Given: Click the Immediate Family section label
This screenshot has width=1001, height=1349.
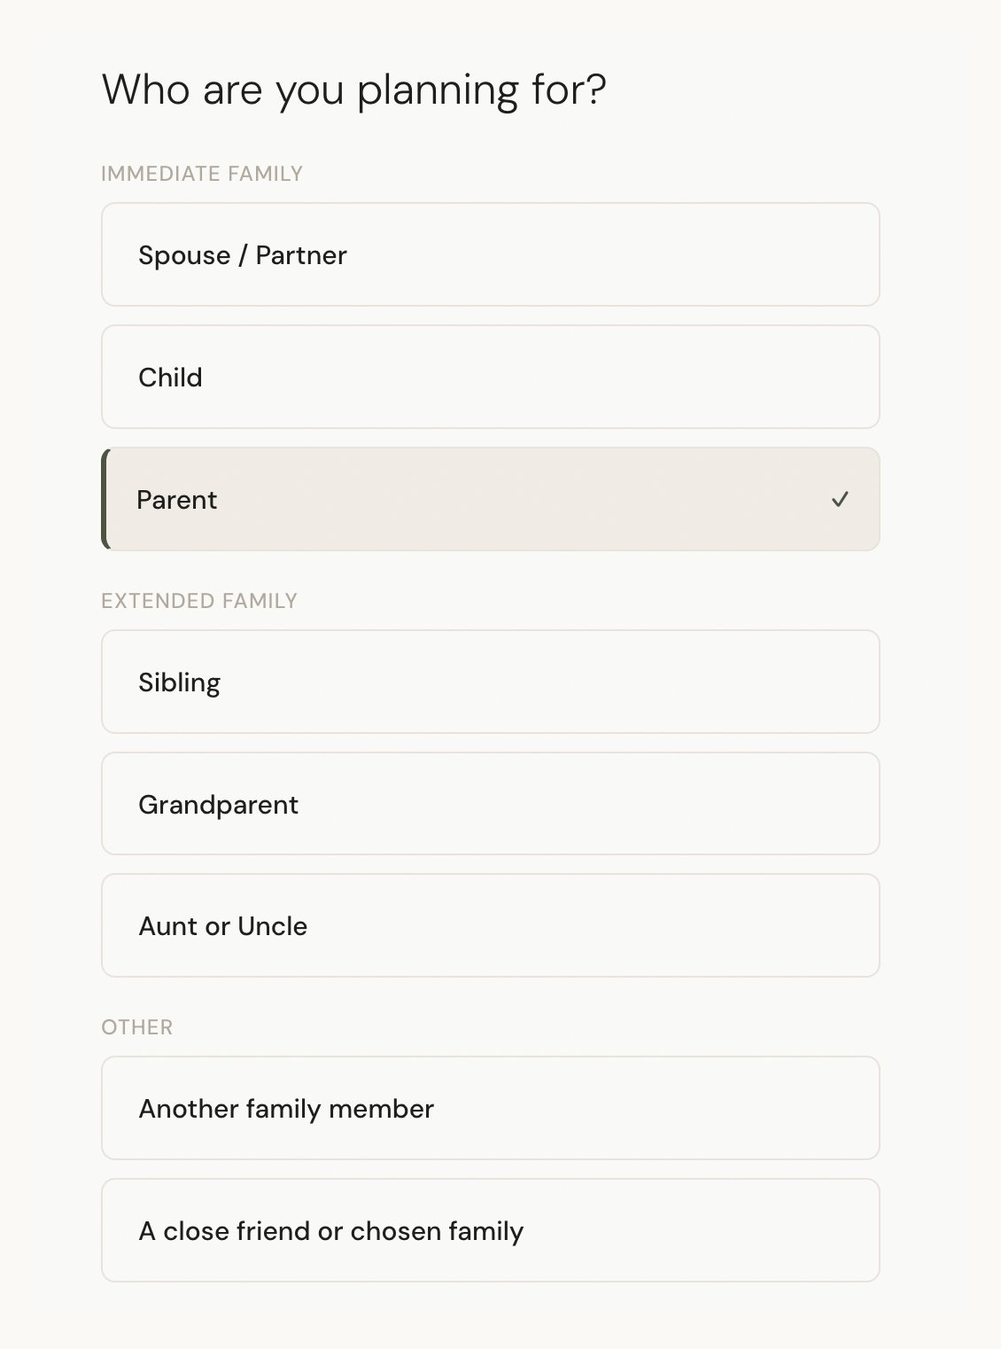Looking at the screenshot, I should pyautogui.click(x=202, y=174).
